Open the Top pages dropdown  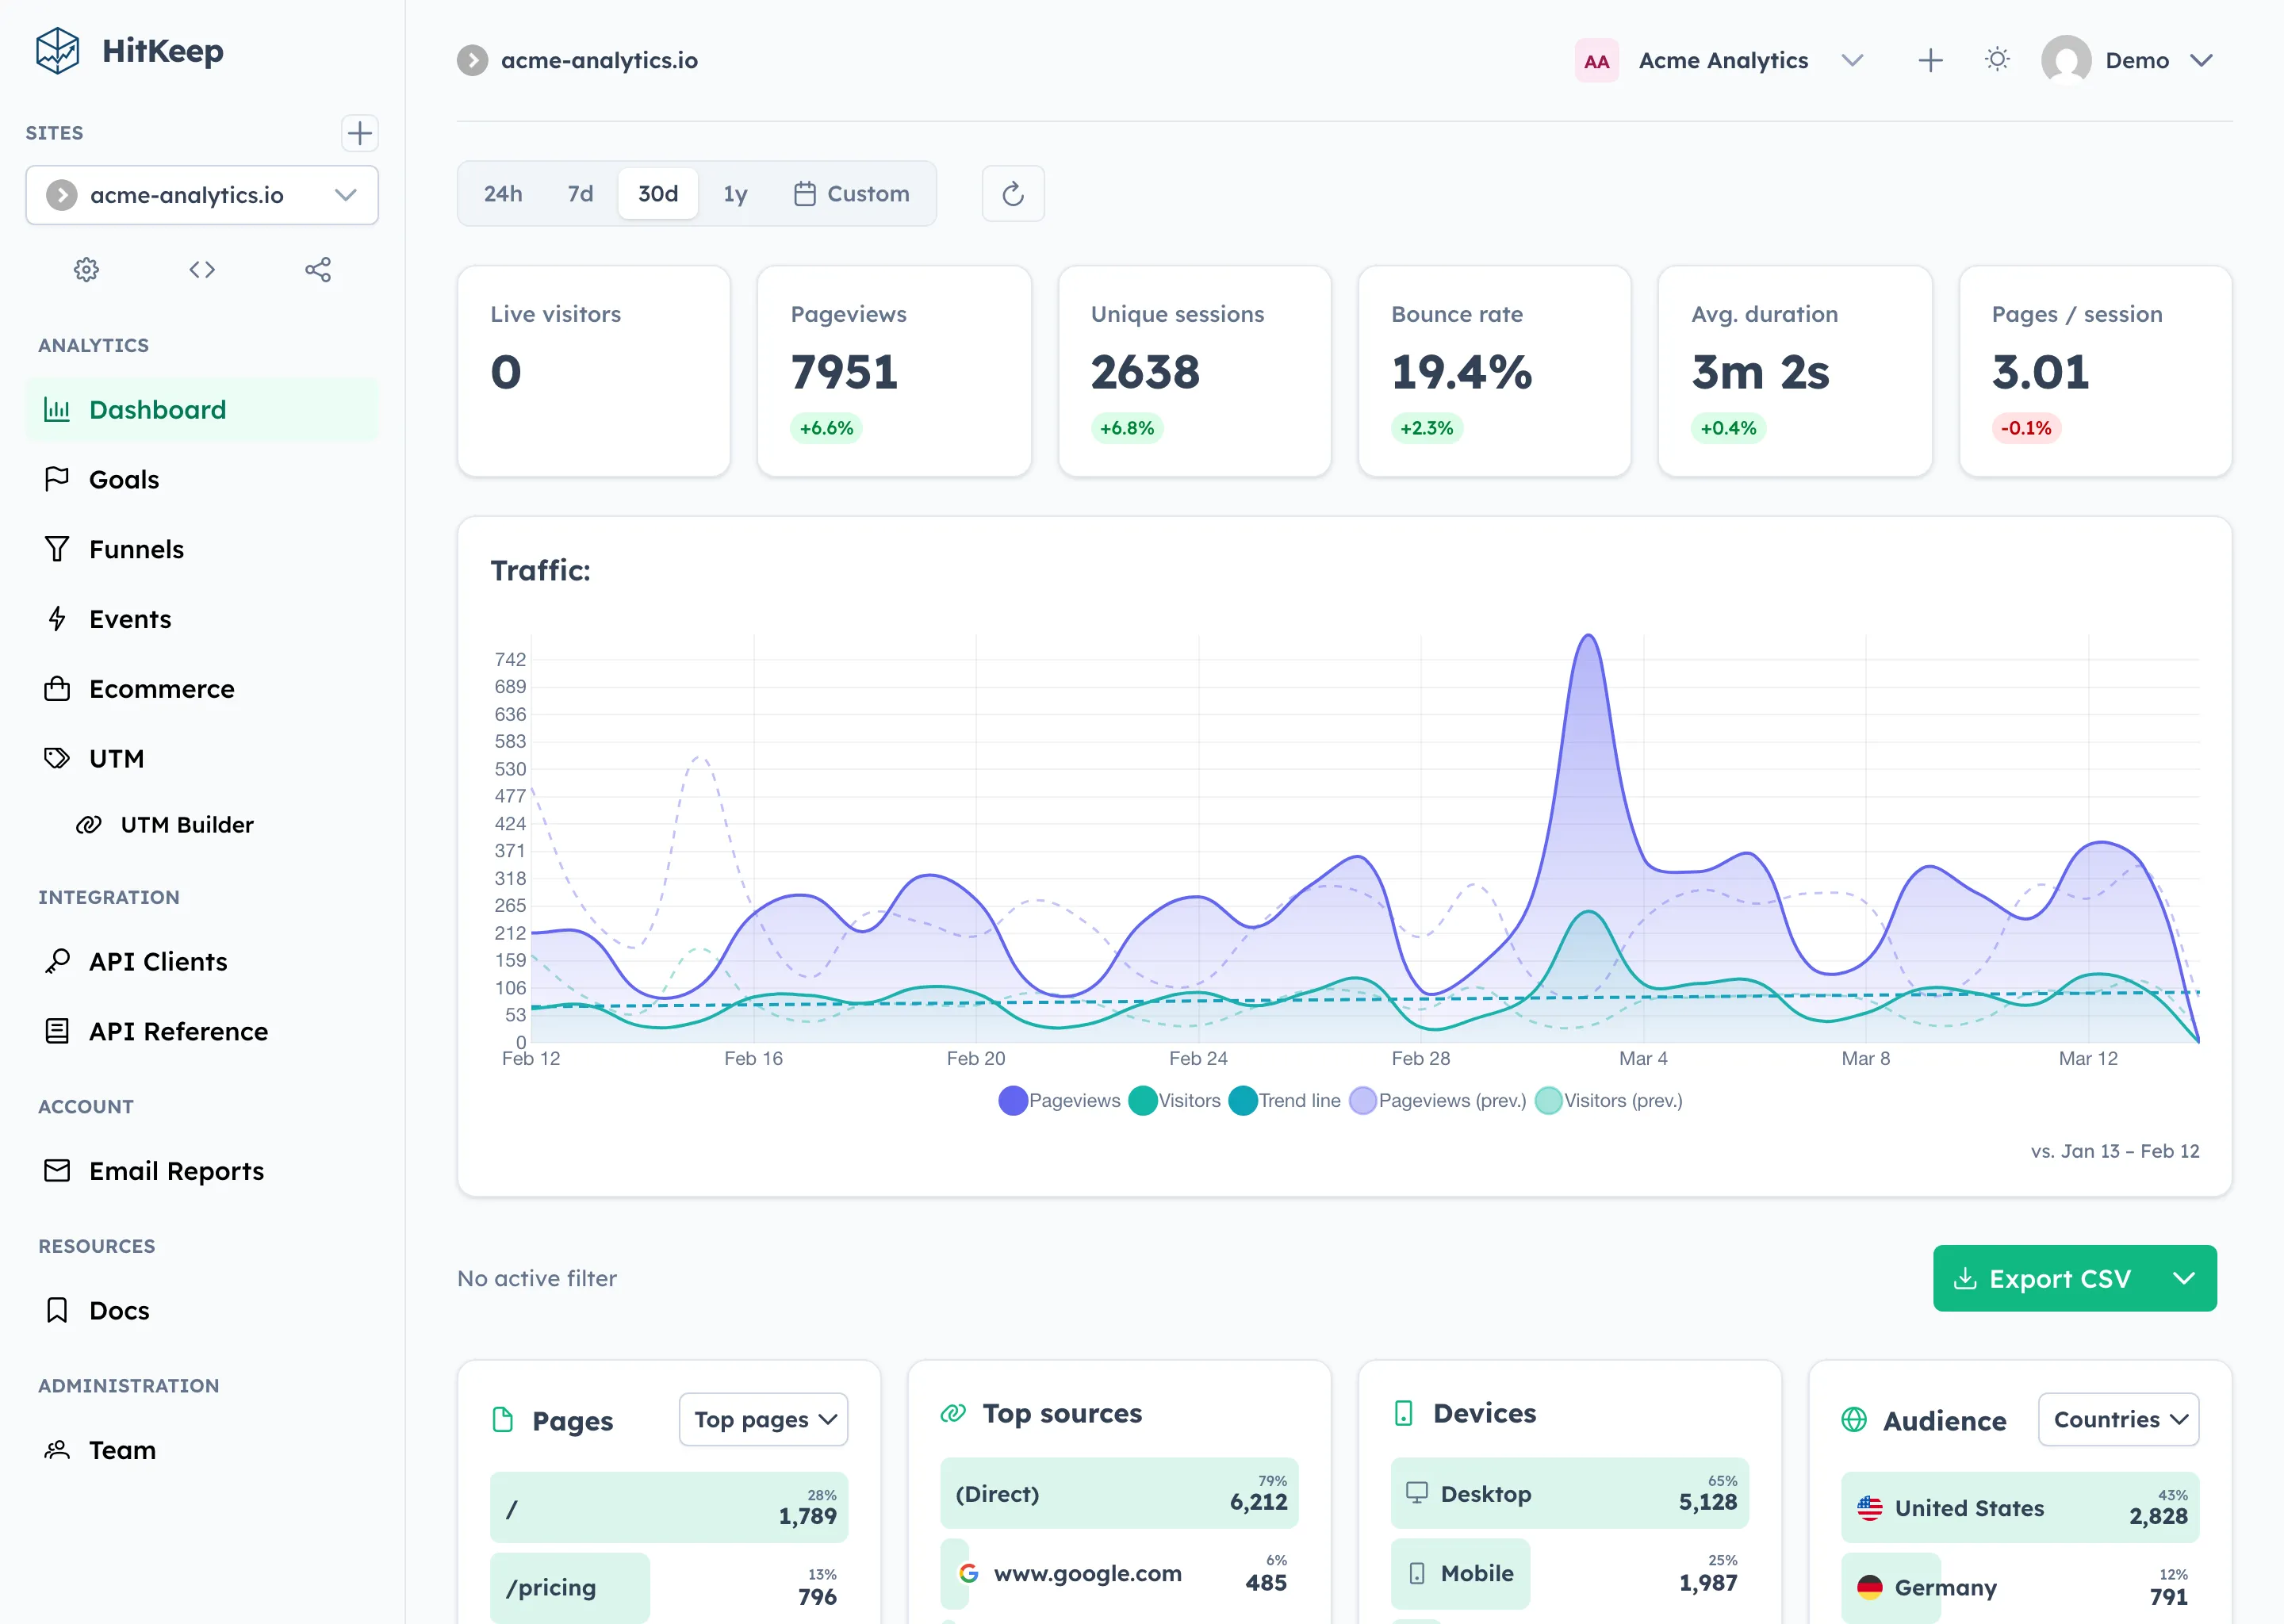pos(763,1419)
